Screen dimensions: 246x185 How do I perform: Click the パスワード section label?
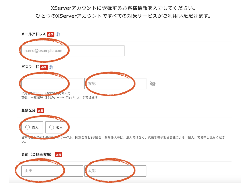pyautogui.click(x=30, y=67)
